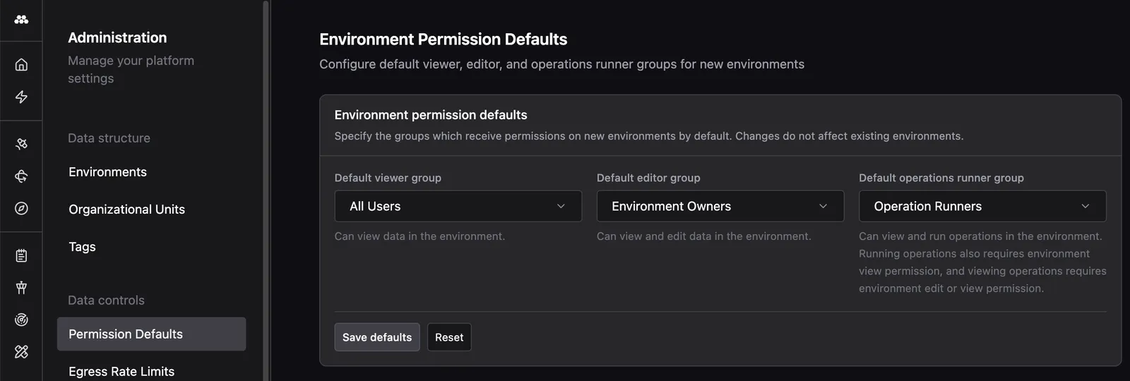Click the notepad clipboard icon in sidebar

point(21,255)
